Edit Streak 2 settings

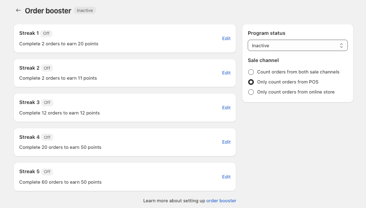click(x=226, y=73)
